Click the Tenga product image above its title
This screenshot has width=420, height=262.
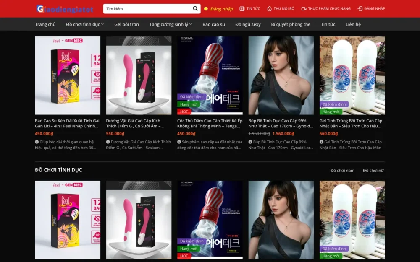pos(210,75)
